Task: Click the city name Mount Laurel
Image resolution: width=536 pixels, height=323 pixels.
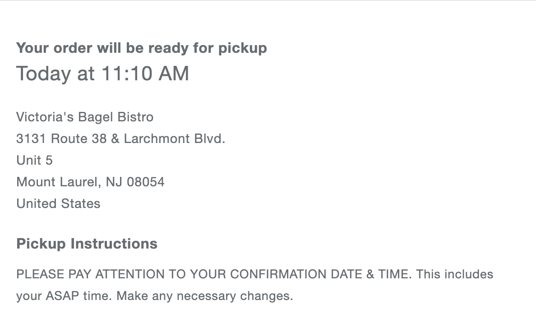Action: (56, 182)
